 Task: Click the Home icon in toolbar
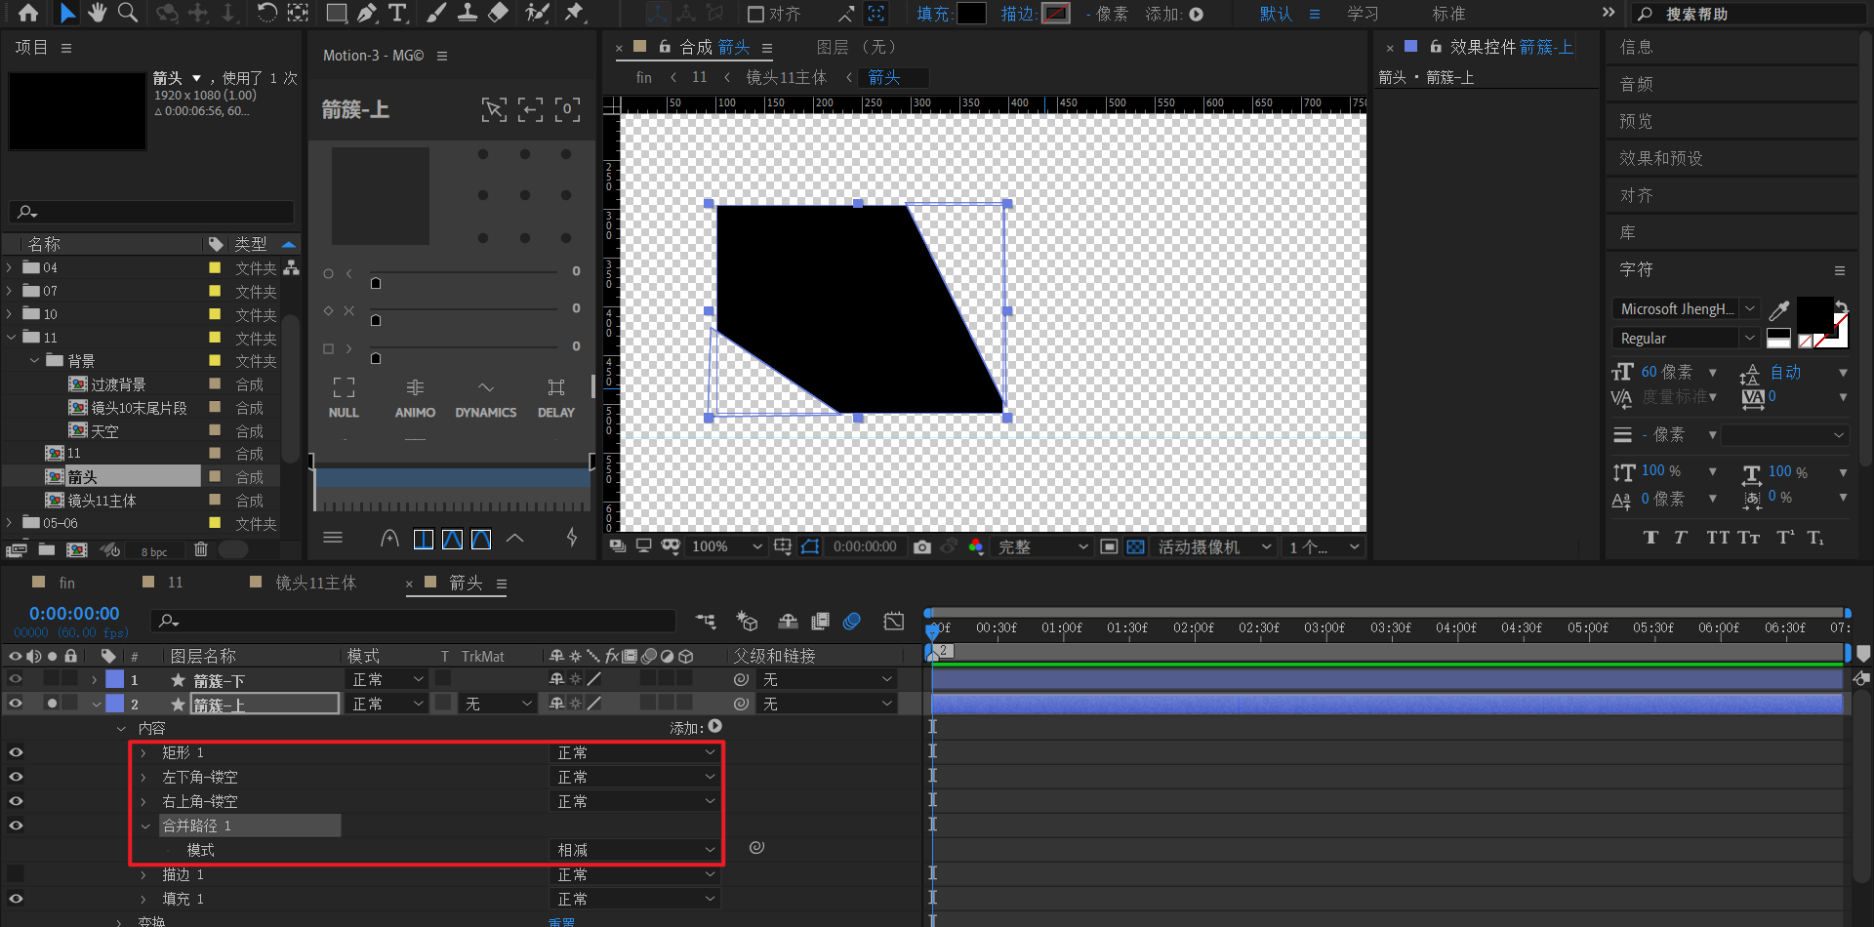click(28, 13)
